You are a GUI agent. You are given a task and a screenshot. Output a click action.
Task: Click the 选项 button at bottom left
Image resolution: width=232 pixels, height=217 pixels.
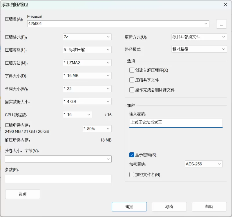(x=23, y=194)
